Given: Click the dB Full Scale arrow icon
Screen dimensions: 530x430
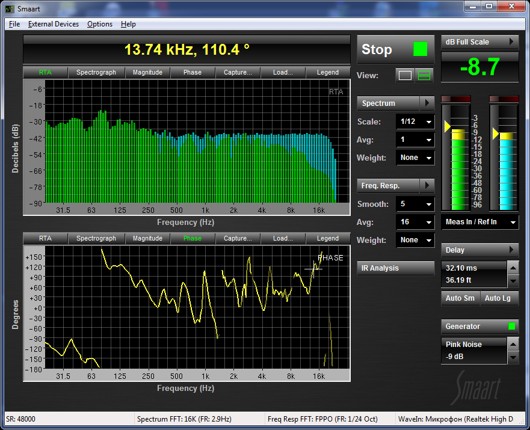Looking at the screenshot, I should [511, 42].
